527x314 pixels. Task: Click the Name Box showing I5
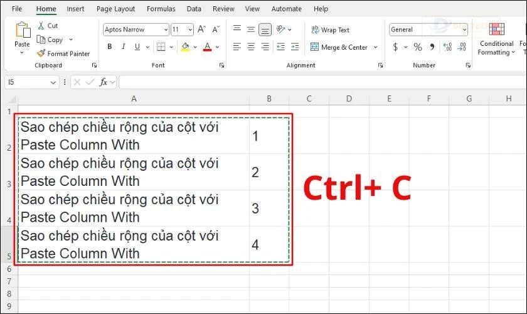[x=32, y=82]
